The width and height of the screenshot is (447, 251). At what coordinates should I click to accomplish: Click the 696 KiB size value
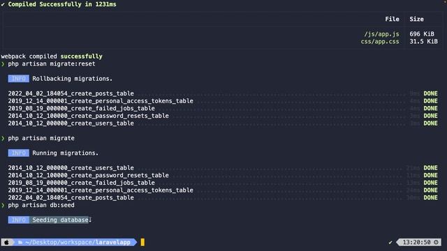point(422,34)
